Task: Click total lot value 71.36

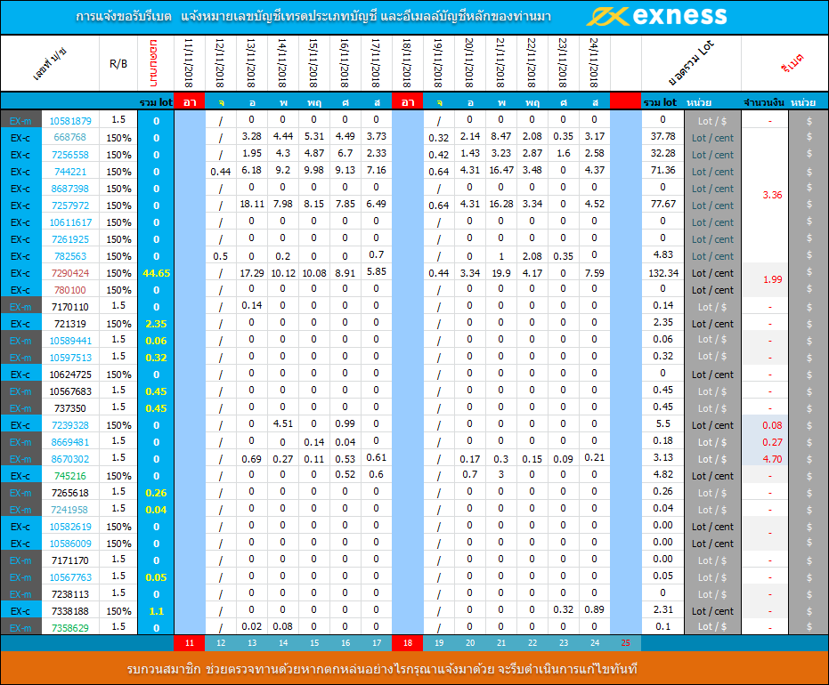Action: coord(663,170)
